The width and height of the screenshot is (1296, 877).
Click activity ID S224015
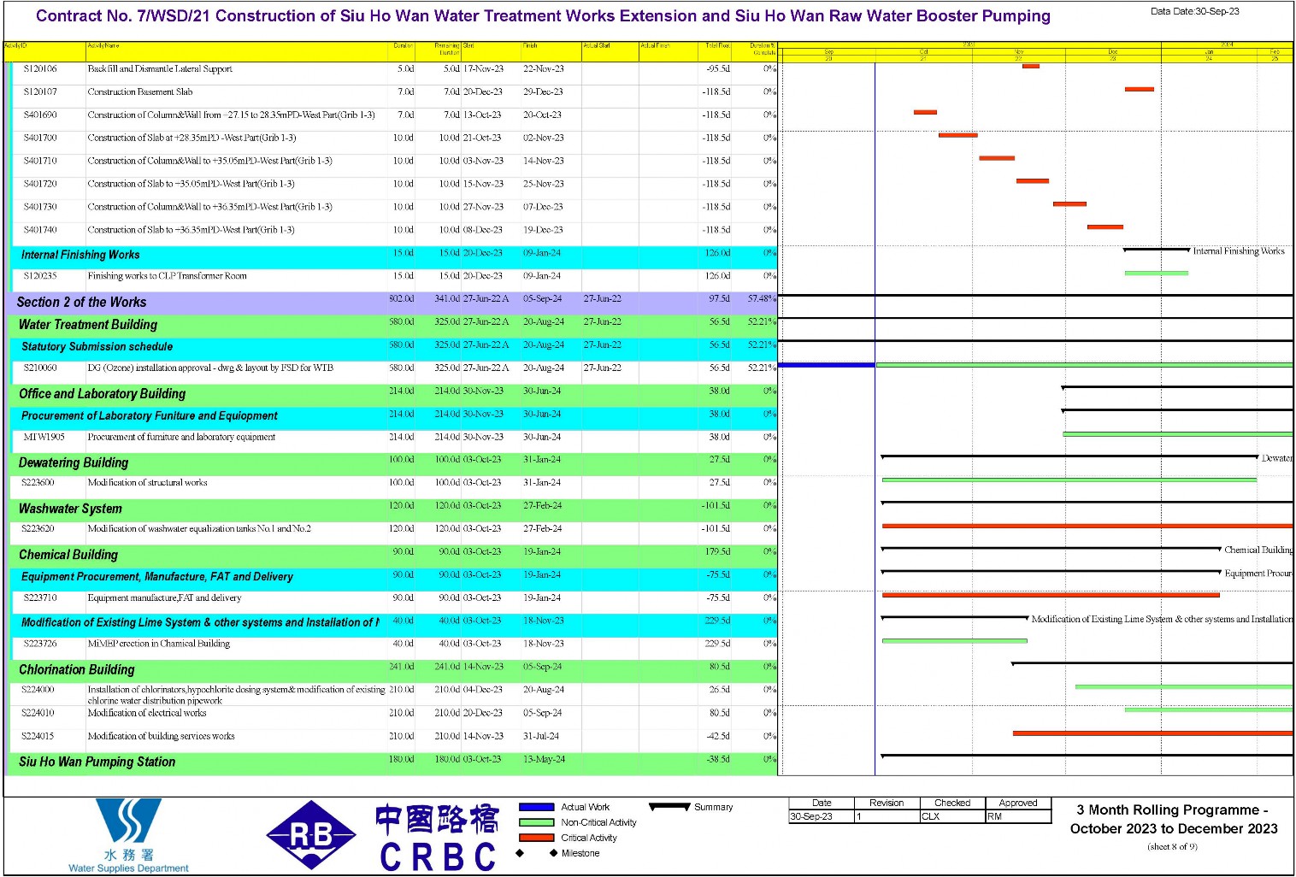(38, 737)
